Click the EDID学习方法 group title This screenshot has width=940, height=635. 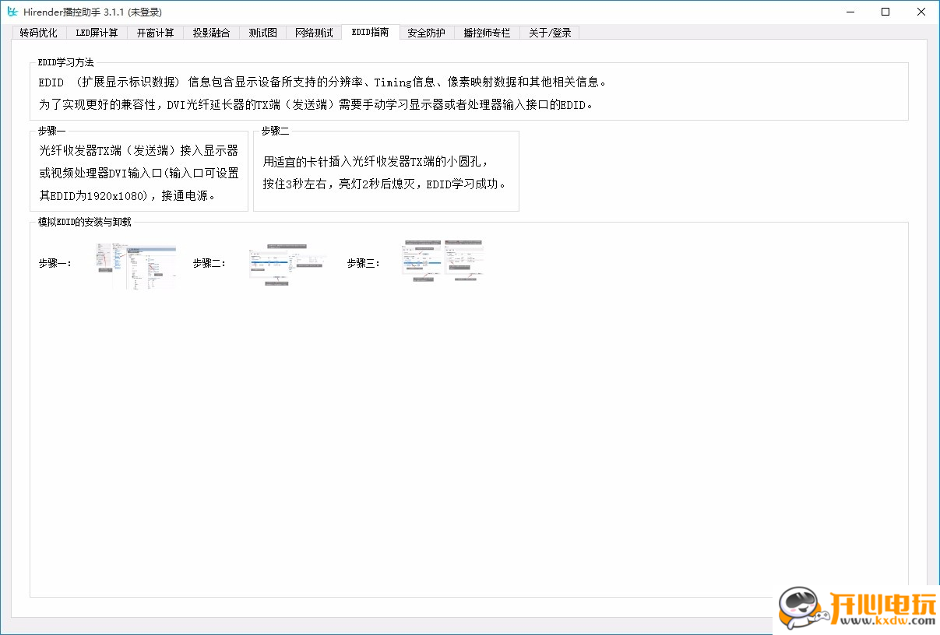coord(66,62)
